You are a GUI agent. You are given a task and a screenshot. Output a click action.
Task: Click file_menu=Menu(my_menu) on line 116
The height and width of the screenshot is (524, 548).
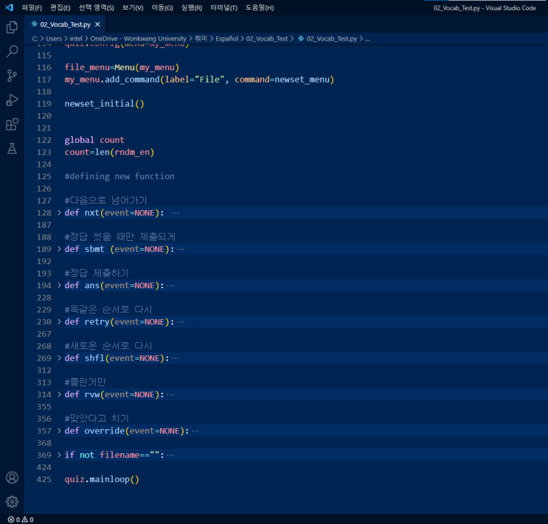pos(122,67)
